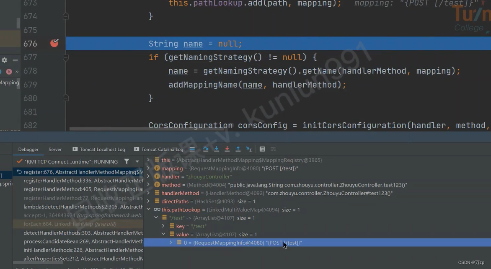Click the parameter icon next to mapping variable
The height and width of the screenshot is (269, 491).
click(x=157, y=168)
